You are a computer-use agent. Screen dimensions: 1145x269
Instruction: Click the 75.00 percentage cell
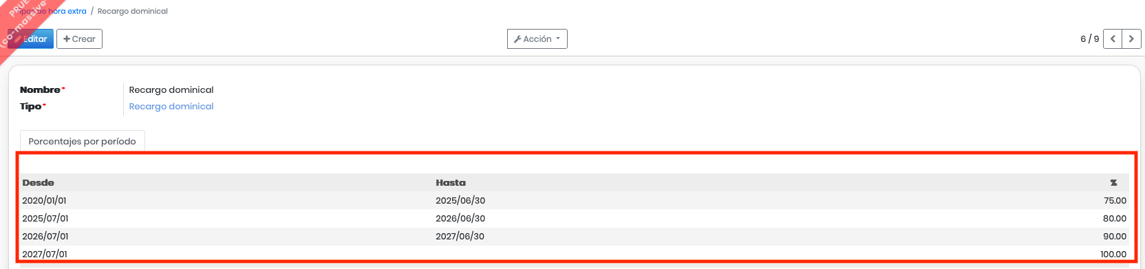click(x=1115, y=200)
